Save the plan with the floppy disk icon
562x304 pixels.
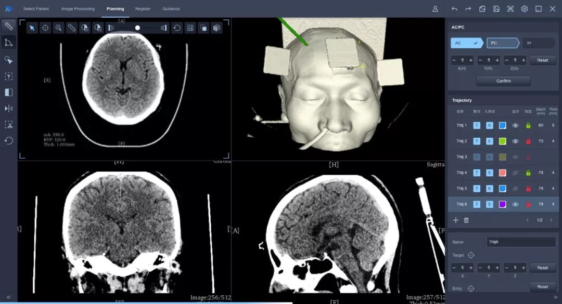point(496,9)
